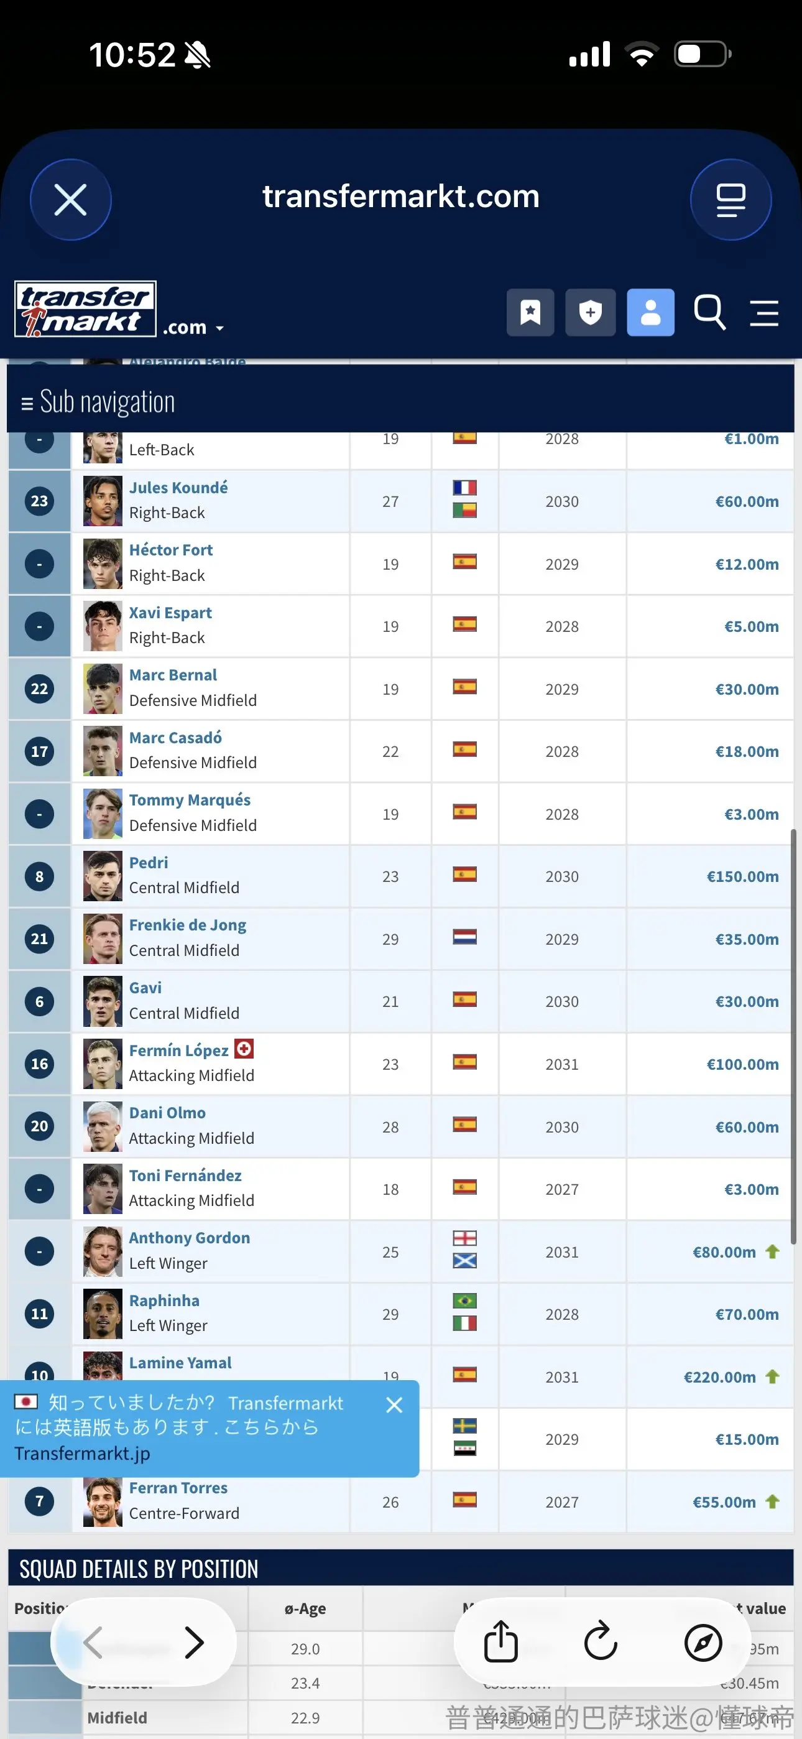Open the hamburger menu icon
Screen dimensions: 802x1739
(x=764, y=313)
